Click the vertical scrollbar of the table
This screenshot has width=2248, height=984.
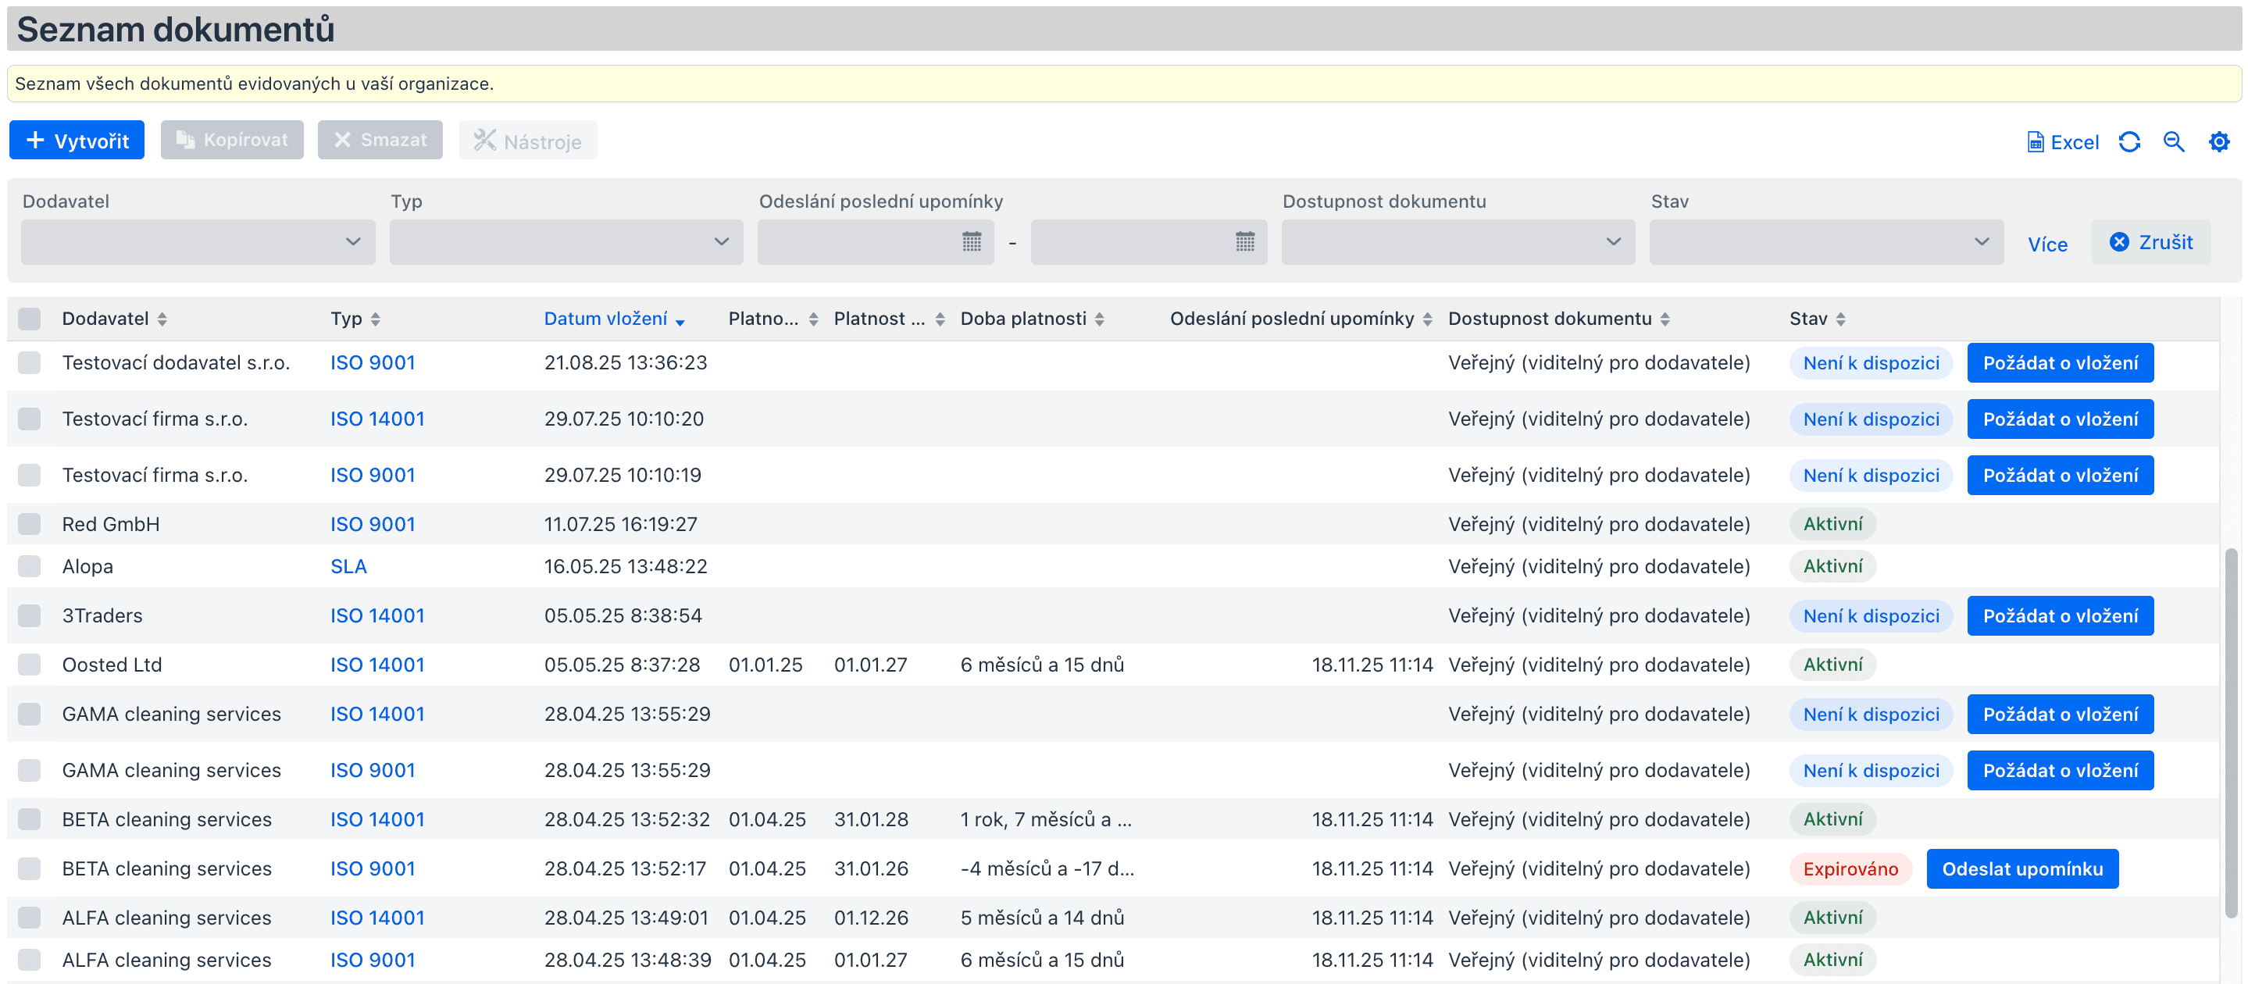pos(2232,733)
